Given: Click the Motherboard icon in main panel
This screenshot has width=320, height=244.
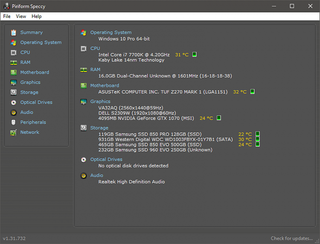Looking at the screenshot, I should pyautogui.click(x=84, y=86).
